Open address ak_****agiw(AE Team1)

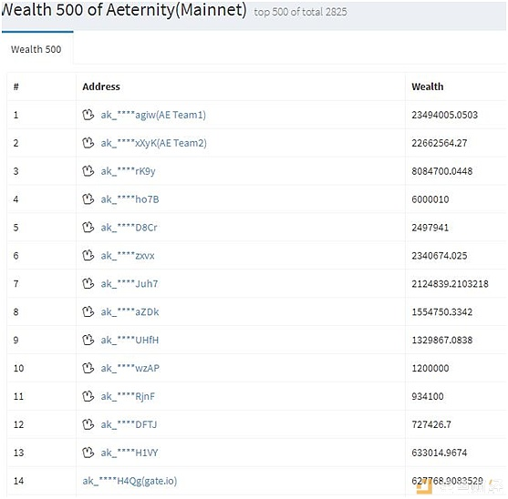tap(153, 115)
